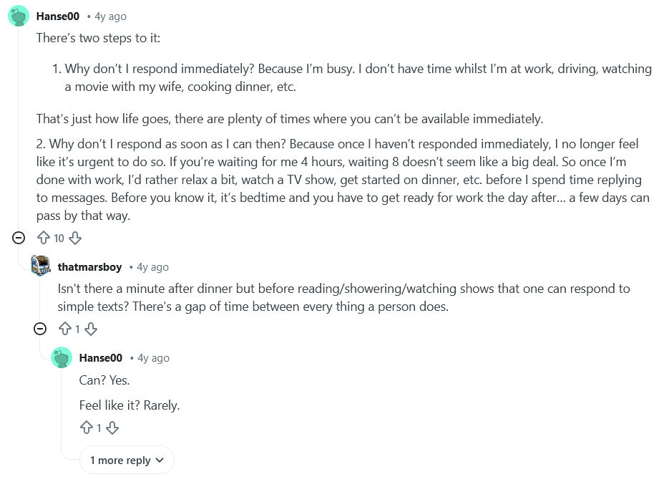Click the nested reply's "4y ago" timestamp
669x482 pixels.
coord(153,357)
